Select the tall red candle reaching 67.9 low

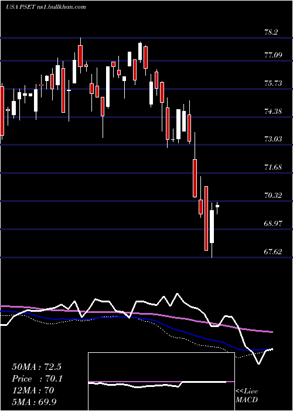pyautogui.click(x=206, y=218)
